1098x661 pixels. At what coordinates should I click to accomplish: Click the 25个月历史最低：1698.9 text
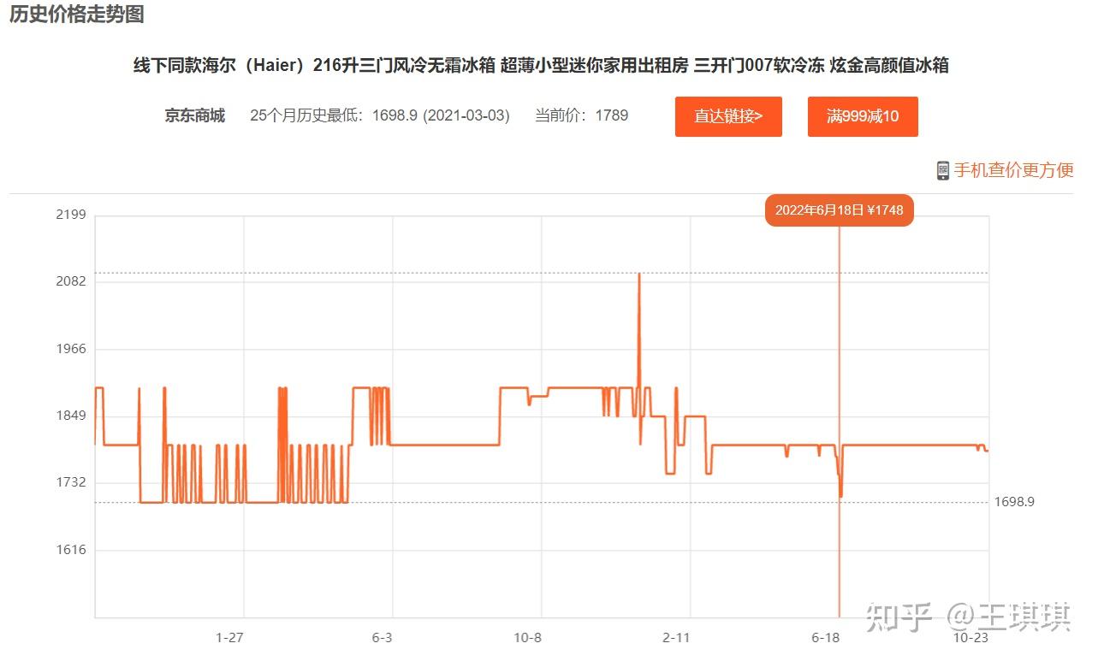click(380, 115)
